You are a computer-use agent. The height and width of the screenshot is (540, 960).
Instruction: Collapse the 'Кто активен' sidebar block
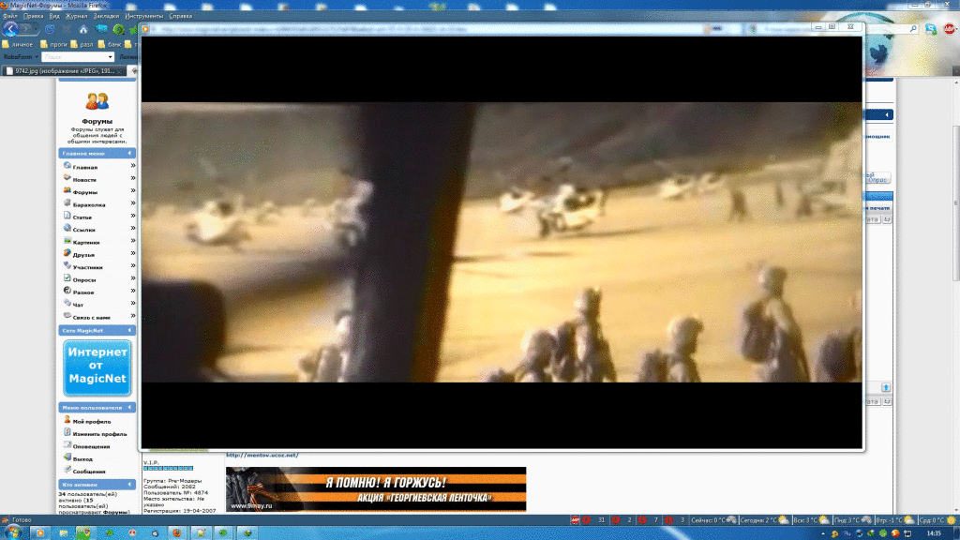pyautogui.click(x=129, y=485)
